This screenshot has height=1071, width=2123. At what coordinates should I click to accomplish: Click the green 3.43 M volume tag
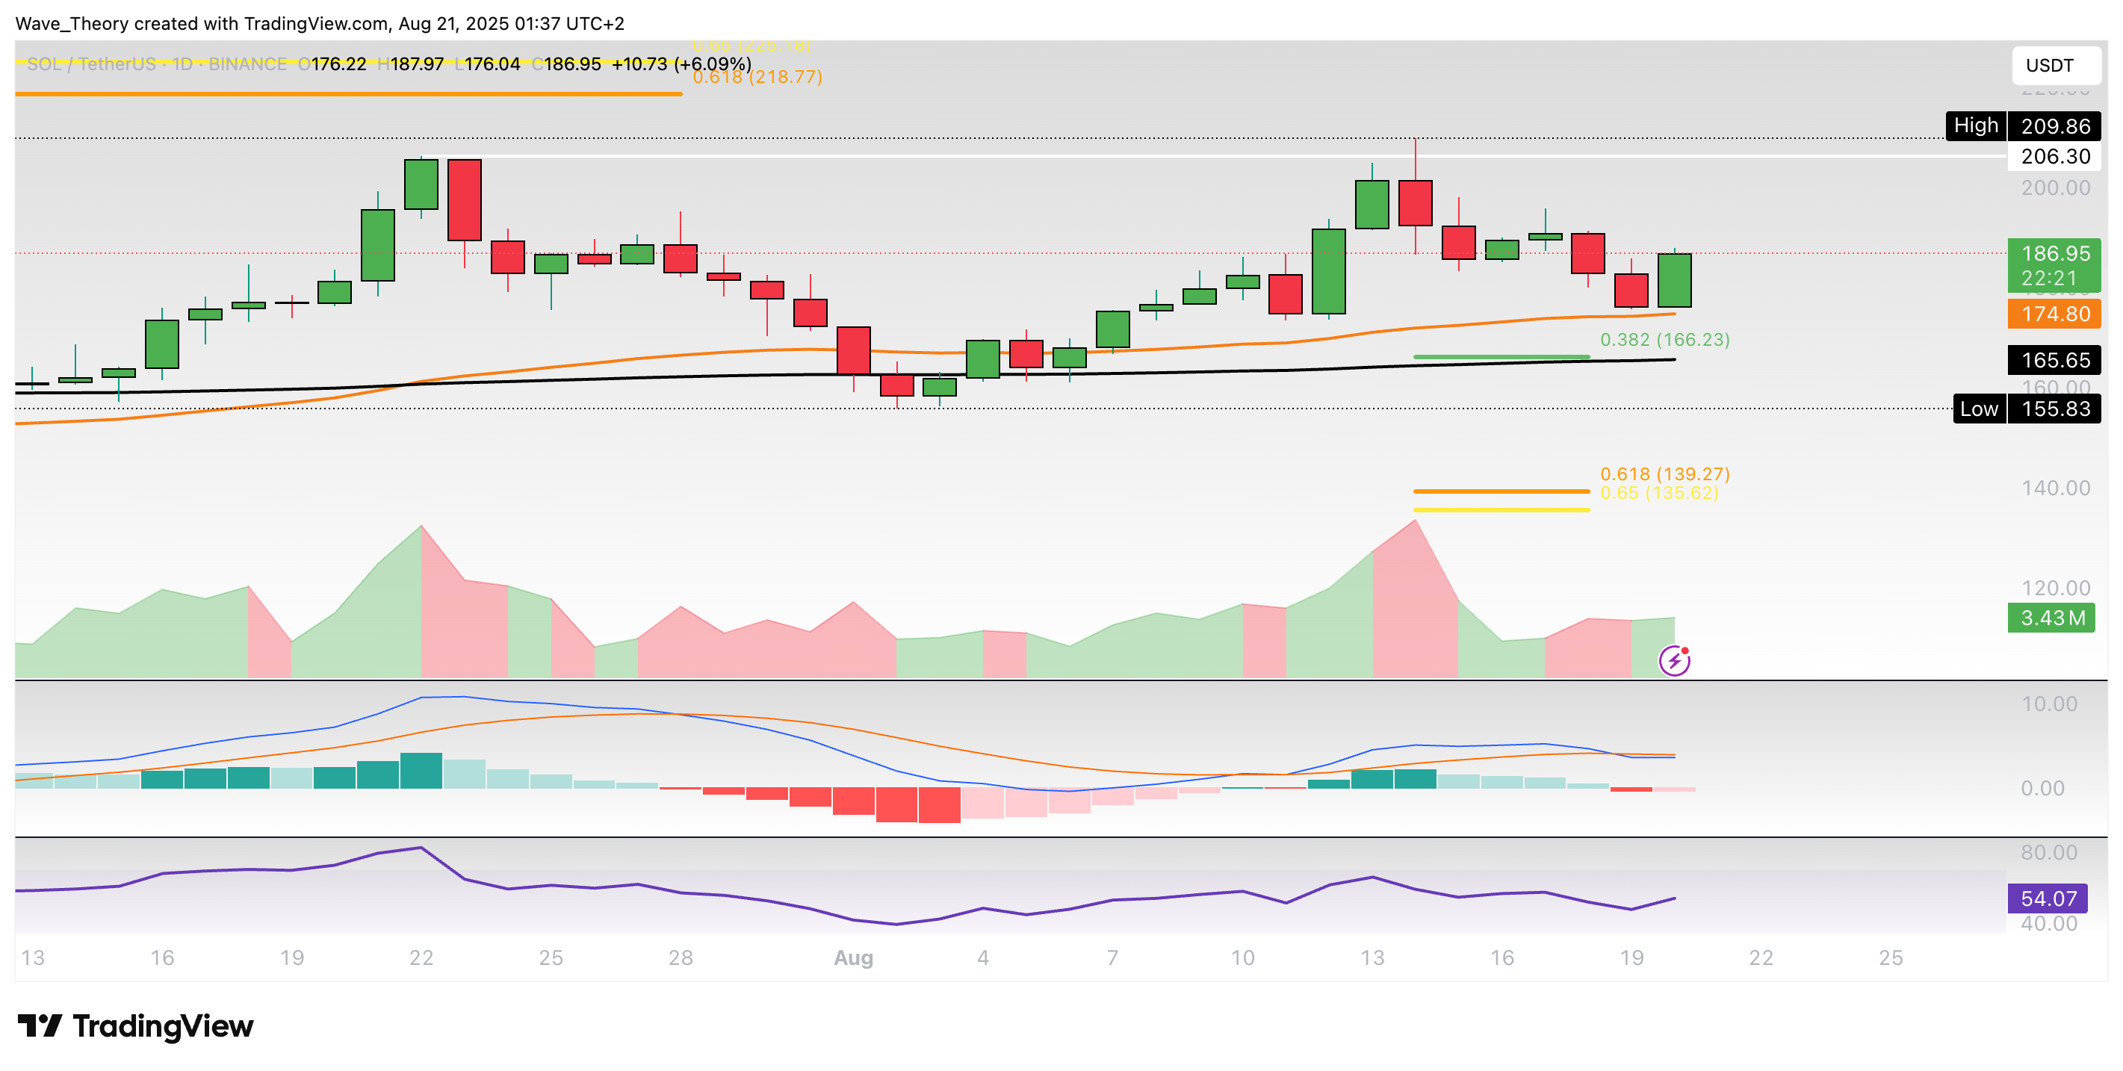pyautogui.click(x=2052, y=618)
